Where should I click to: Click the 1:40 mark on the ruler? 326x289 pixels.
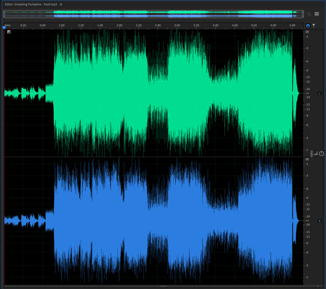pos(100,25)
